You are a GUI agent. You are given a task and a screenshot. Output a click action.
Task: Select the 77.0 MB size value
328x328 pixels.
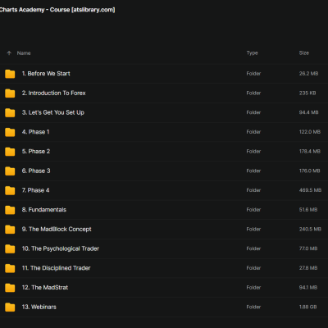point(308,248)
